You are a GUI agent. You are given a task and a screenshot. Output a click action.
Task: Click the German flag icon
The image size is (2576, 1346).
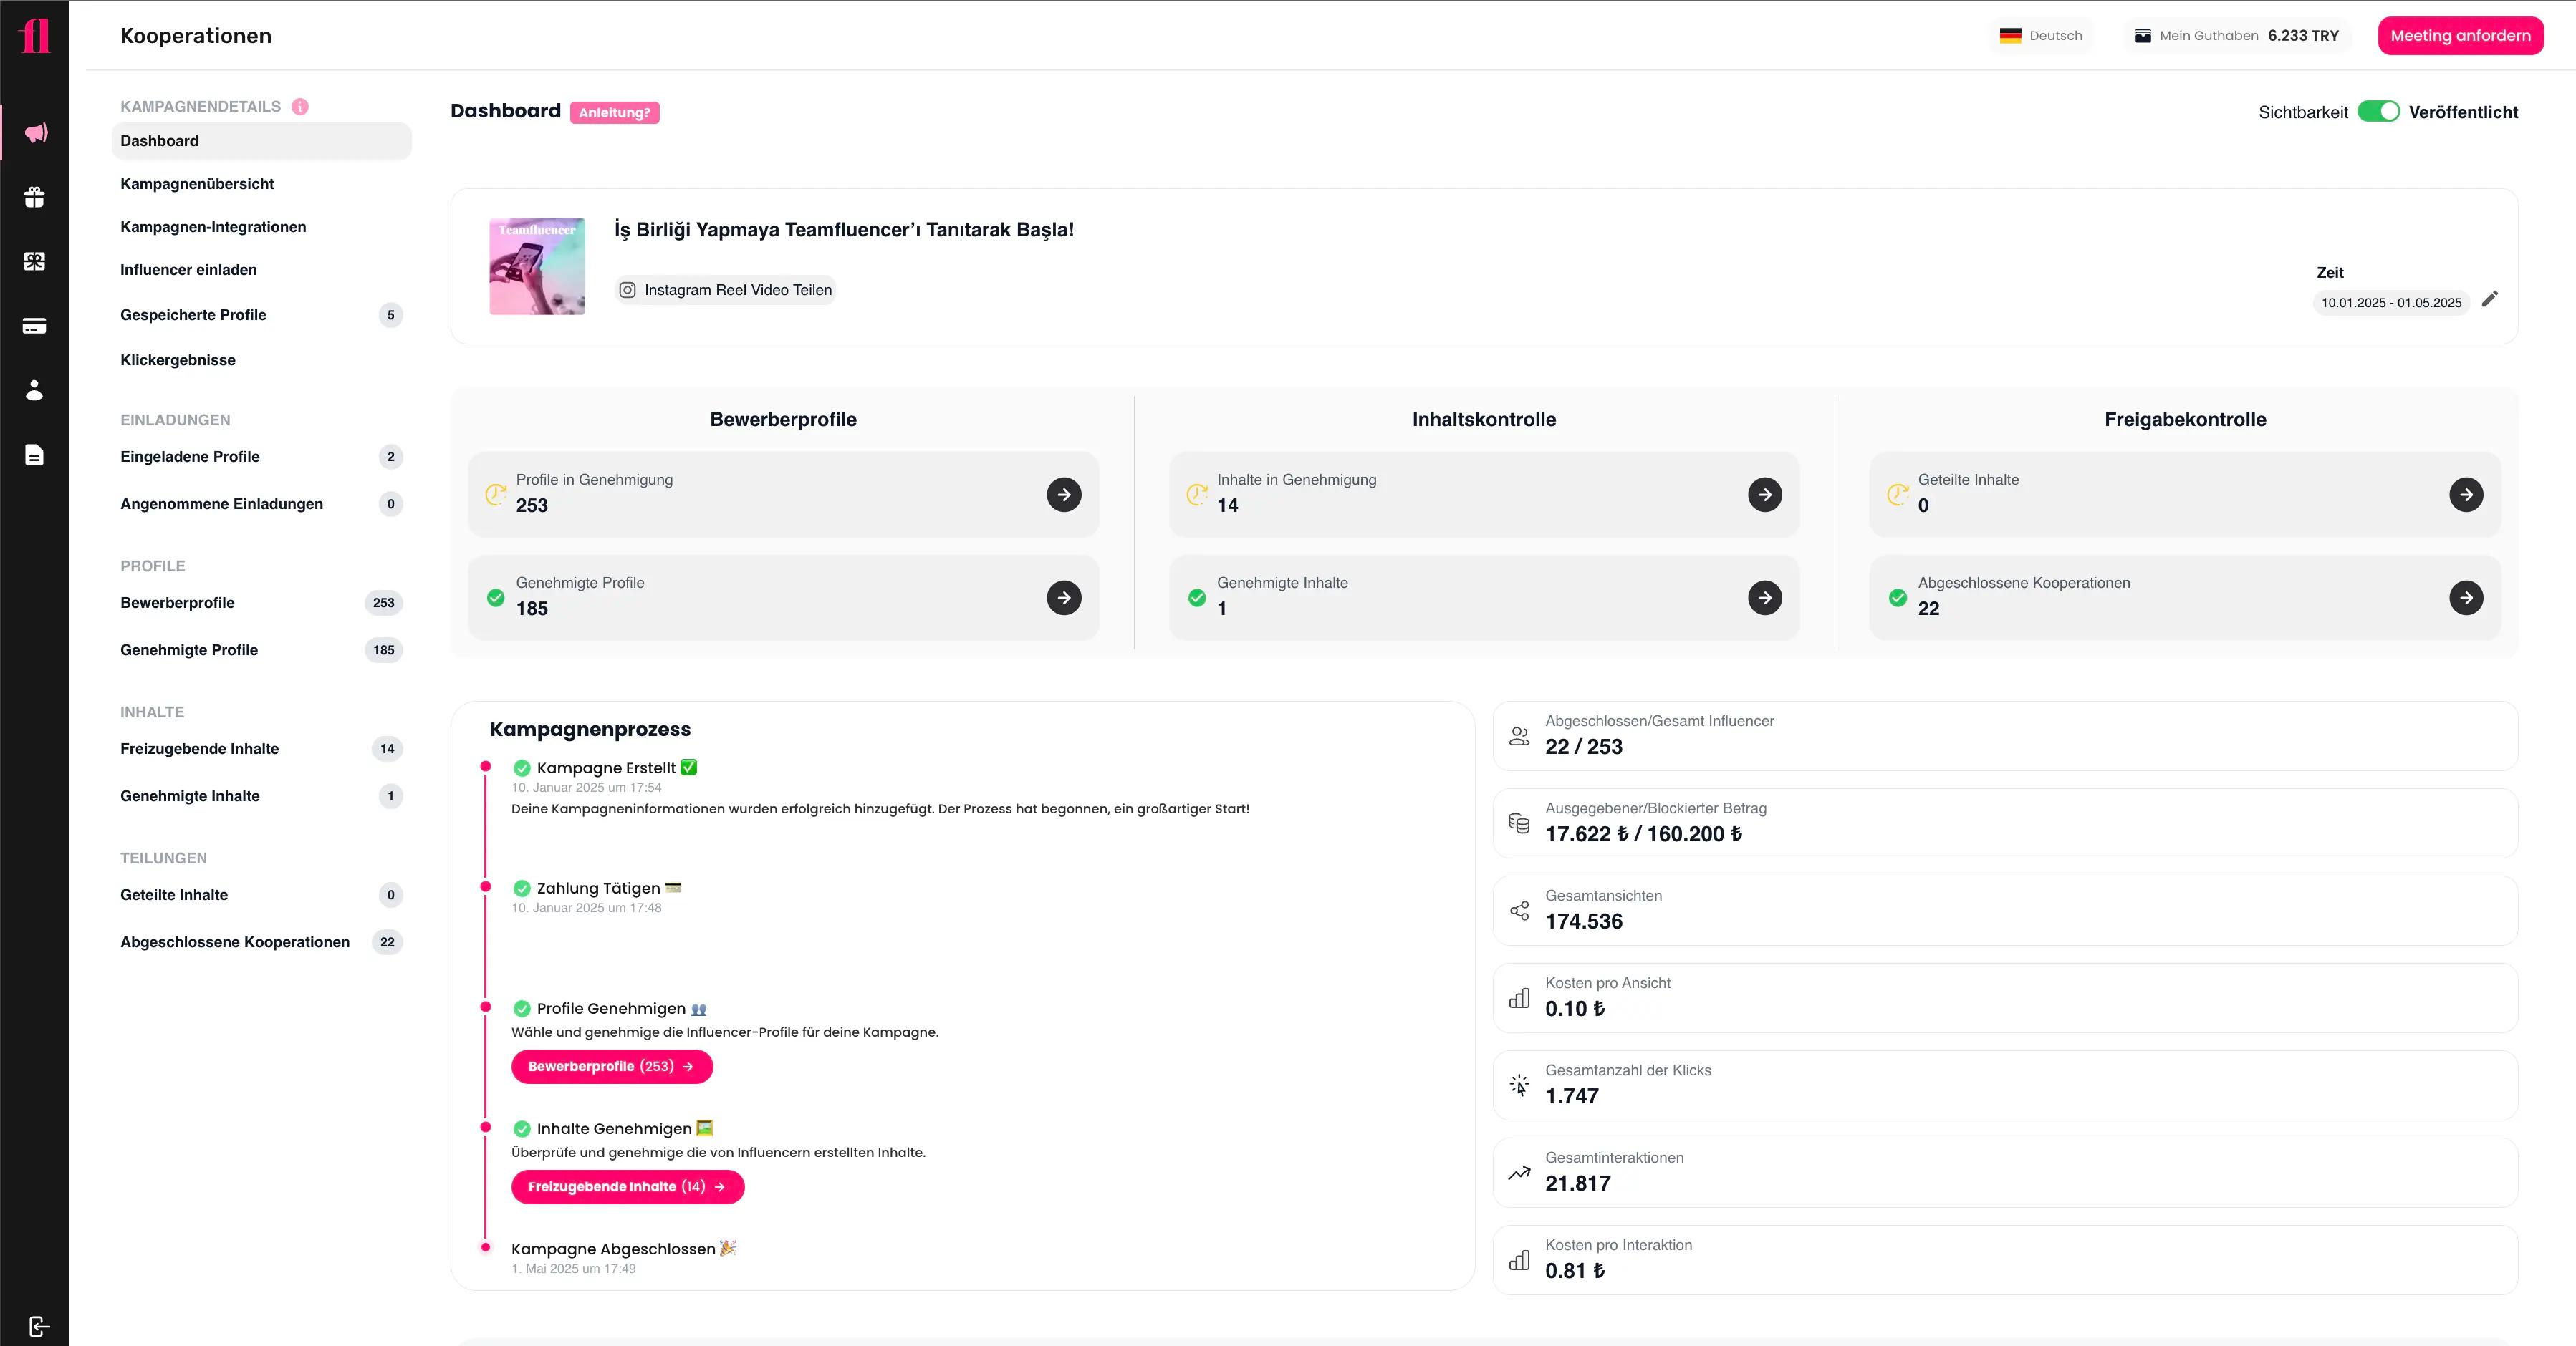[x=2010, y=35]
